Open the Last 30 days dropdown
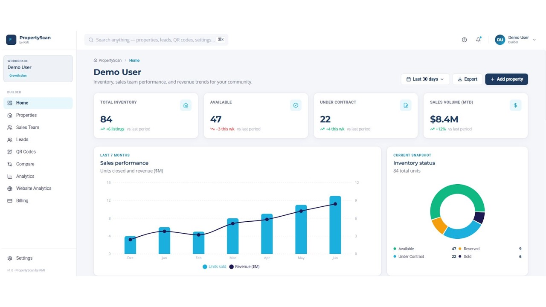 425,79
